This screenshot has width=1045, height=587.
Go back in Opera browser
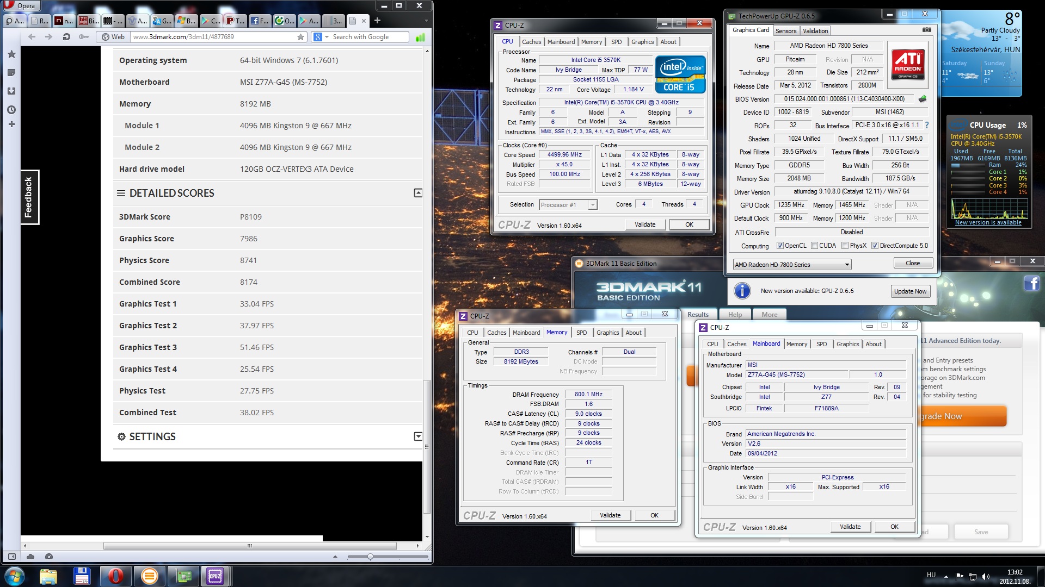(x=32, y=37)
